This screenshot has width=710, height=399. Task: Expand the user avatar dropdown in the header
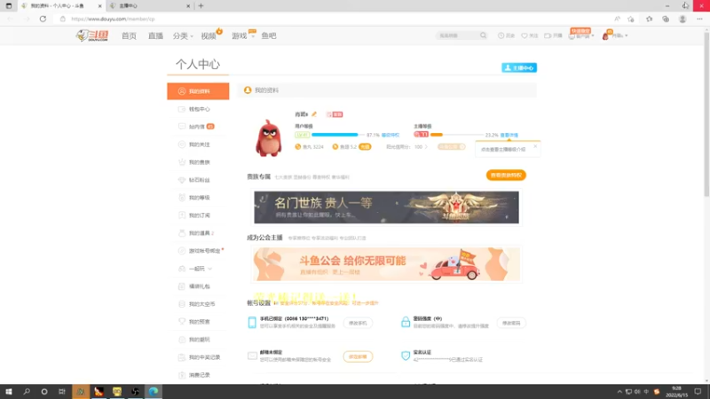pos(615,35)
